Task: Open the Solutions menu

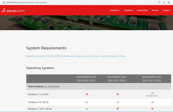Action: [x=128, y=10]
